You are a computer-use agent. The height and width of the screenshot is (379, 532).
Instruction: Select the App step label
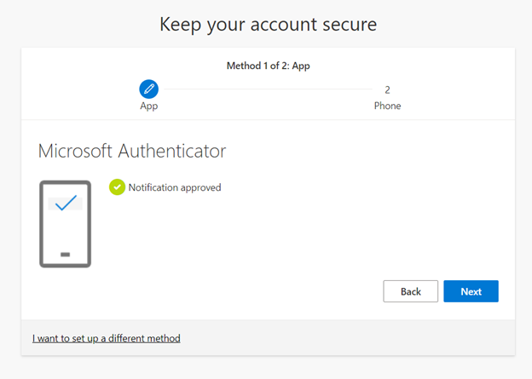[148, 106]
